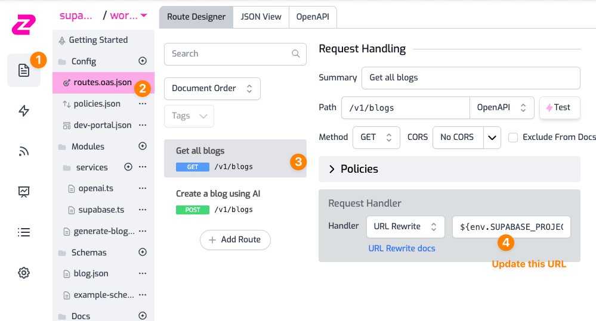Click the list icon in sidebar

click(24, 232)
